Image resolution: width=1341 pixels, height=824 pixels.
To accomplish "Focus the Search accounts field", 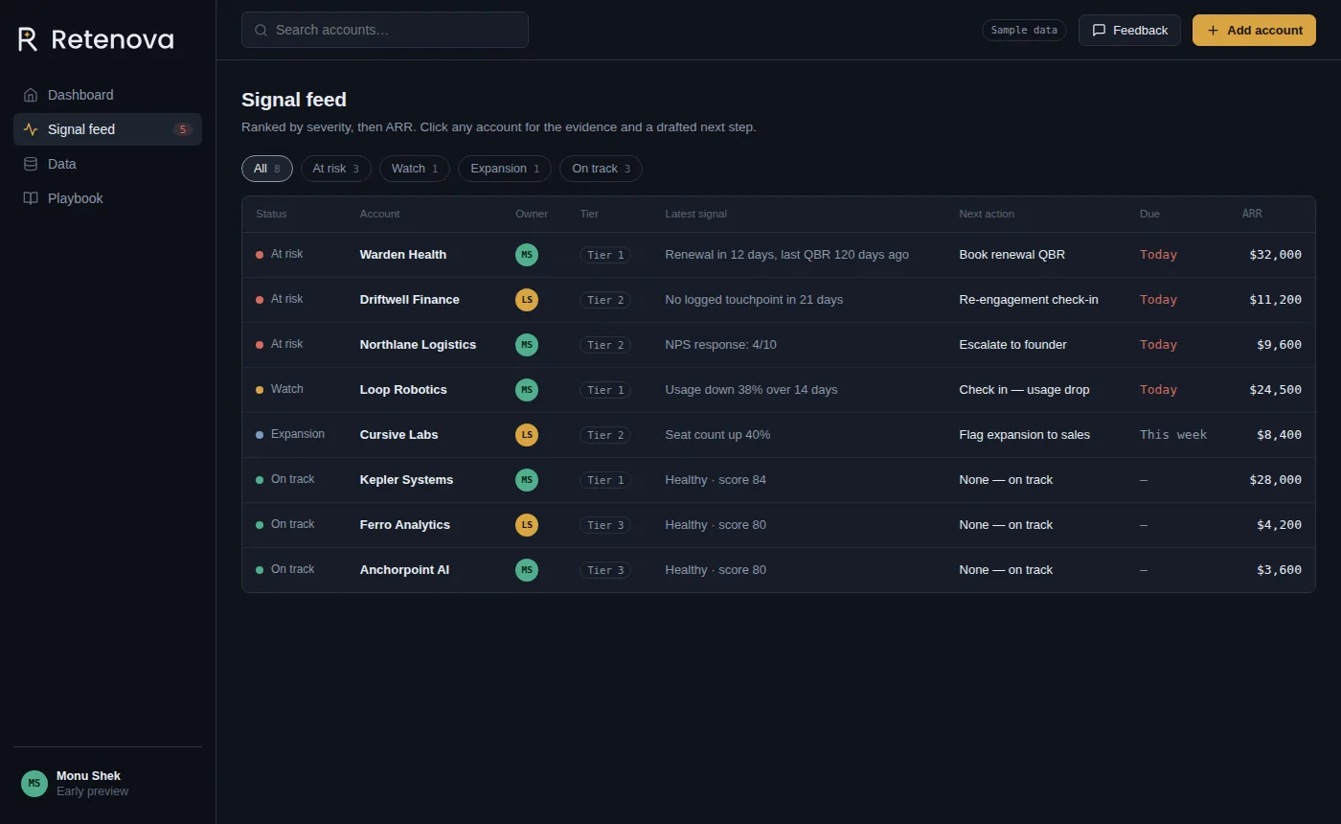I will 385,30.
